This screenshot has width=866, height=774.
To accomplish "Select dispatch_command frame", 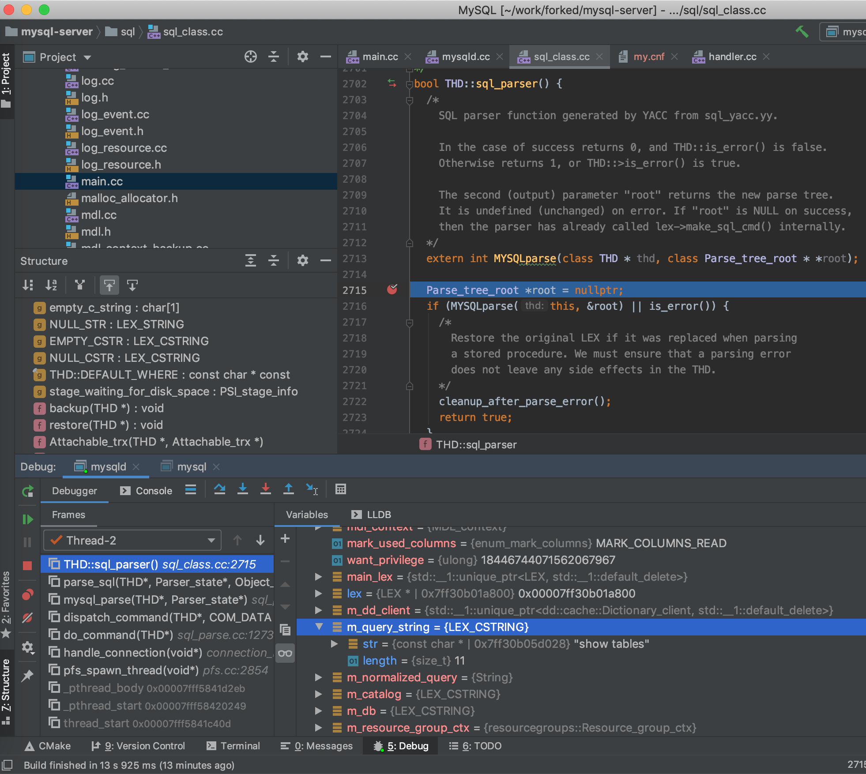I will [x=158, y=617].
